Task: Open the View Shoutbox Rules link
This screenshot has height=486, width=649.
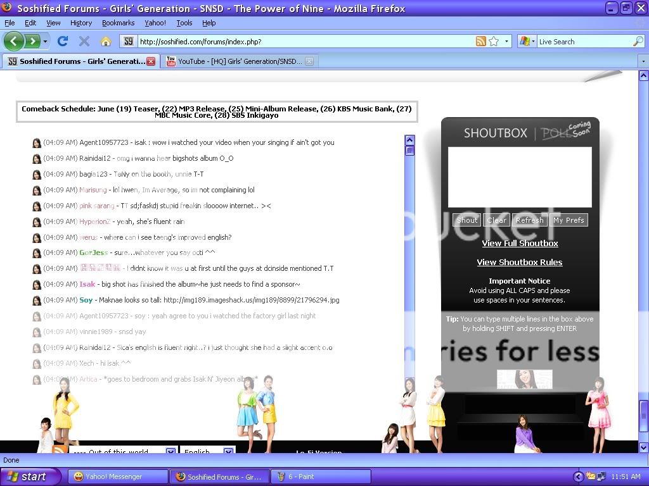Action: [x=520, y=263]
